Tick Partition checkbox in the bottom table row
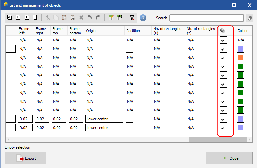 click(129, 128)
